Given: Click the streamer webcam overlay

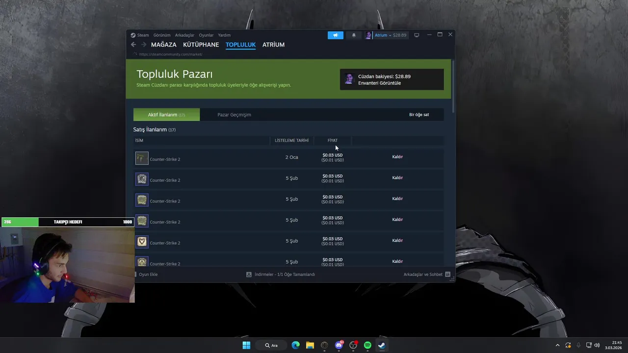Looking at the screenshot, I should (68, 265).
